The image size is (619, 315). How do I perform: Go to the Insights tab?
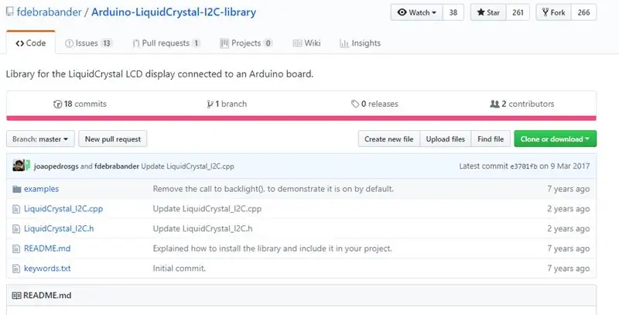360,43
